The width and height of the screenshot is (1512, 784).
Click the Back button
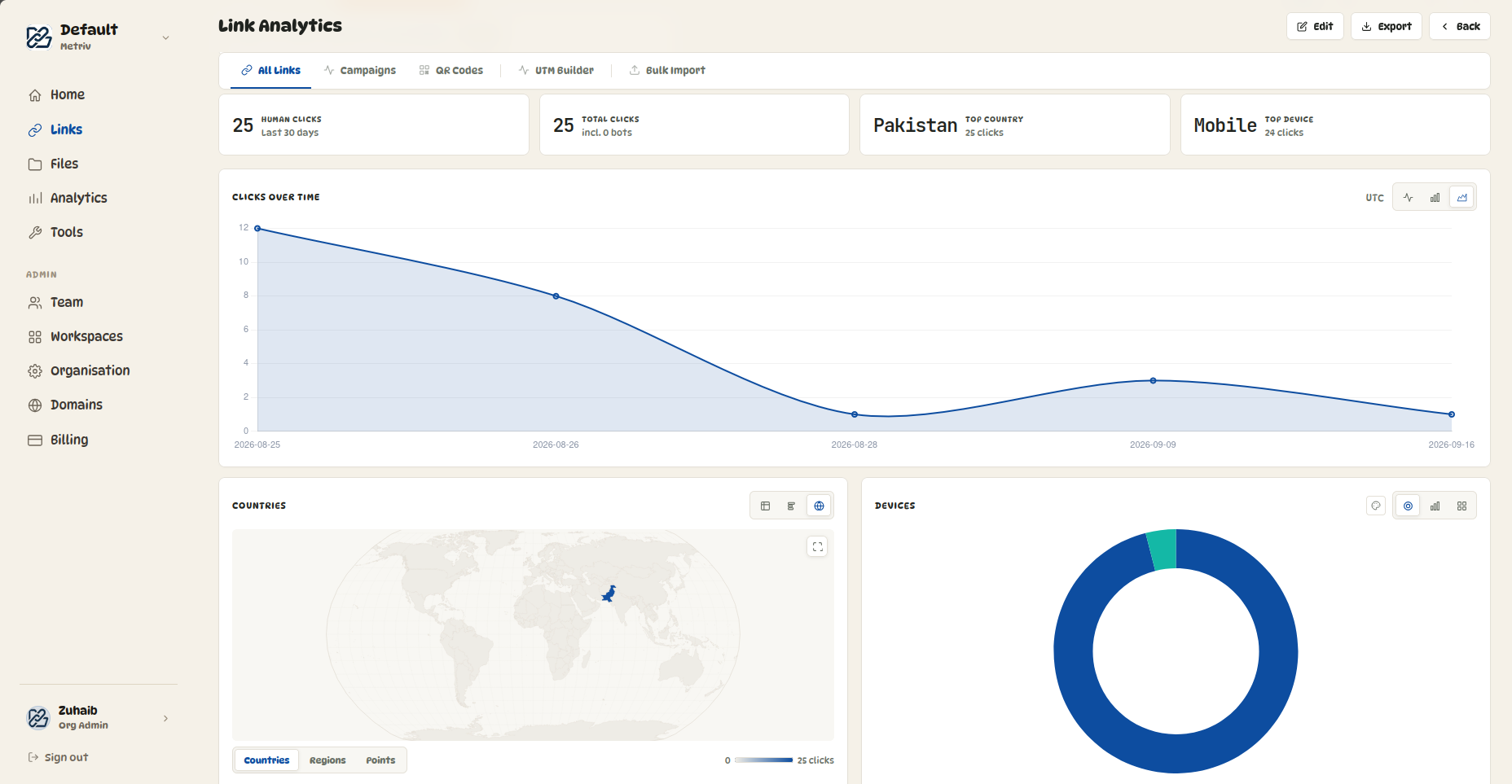click(x=1459, y=26)
